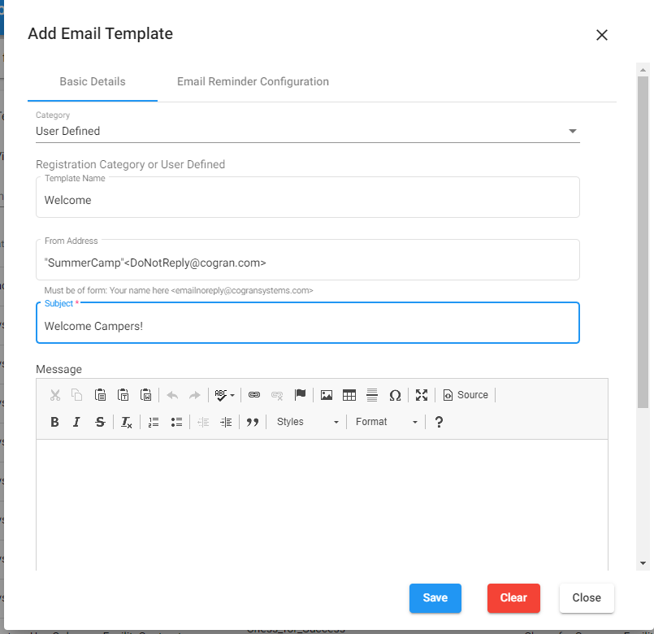Click the Unlink icon
654x634 pixels.
[277, 395]
